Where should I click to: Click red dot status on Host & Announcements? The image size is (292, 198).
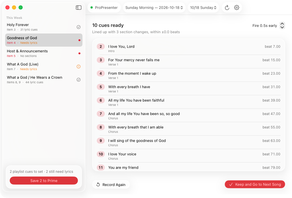coord(79,54)
